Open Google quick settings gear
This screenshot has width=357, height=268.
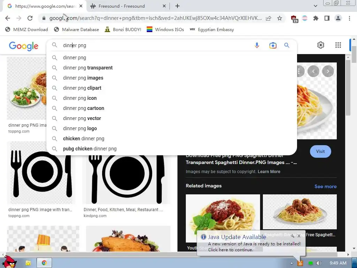(321, 45)
